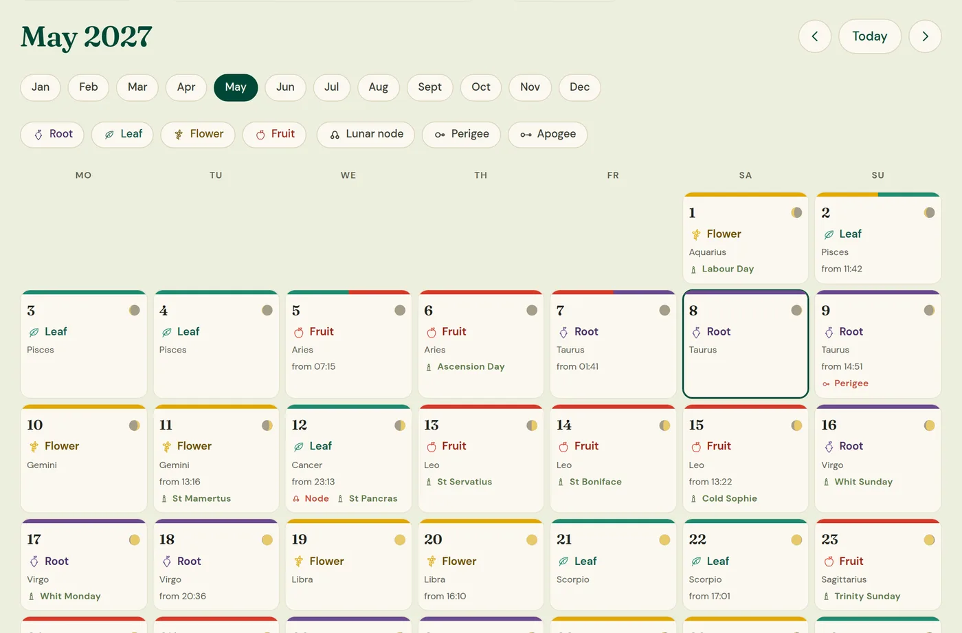Open the Sept month tab
962x633 pixels.
pos(430,87)
